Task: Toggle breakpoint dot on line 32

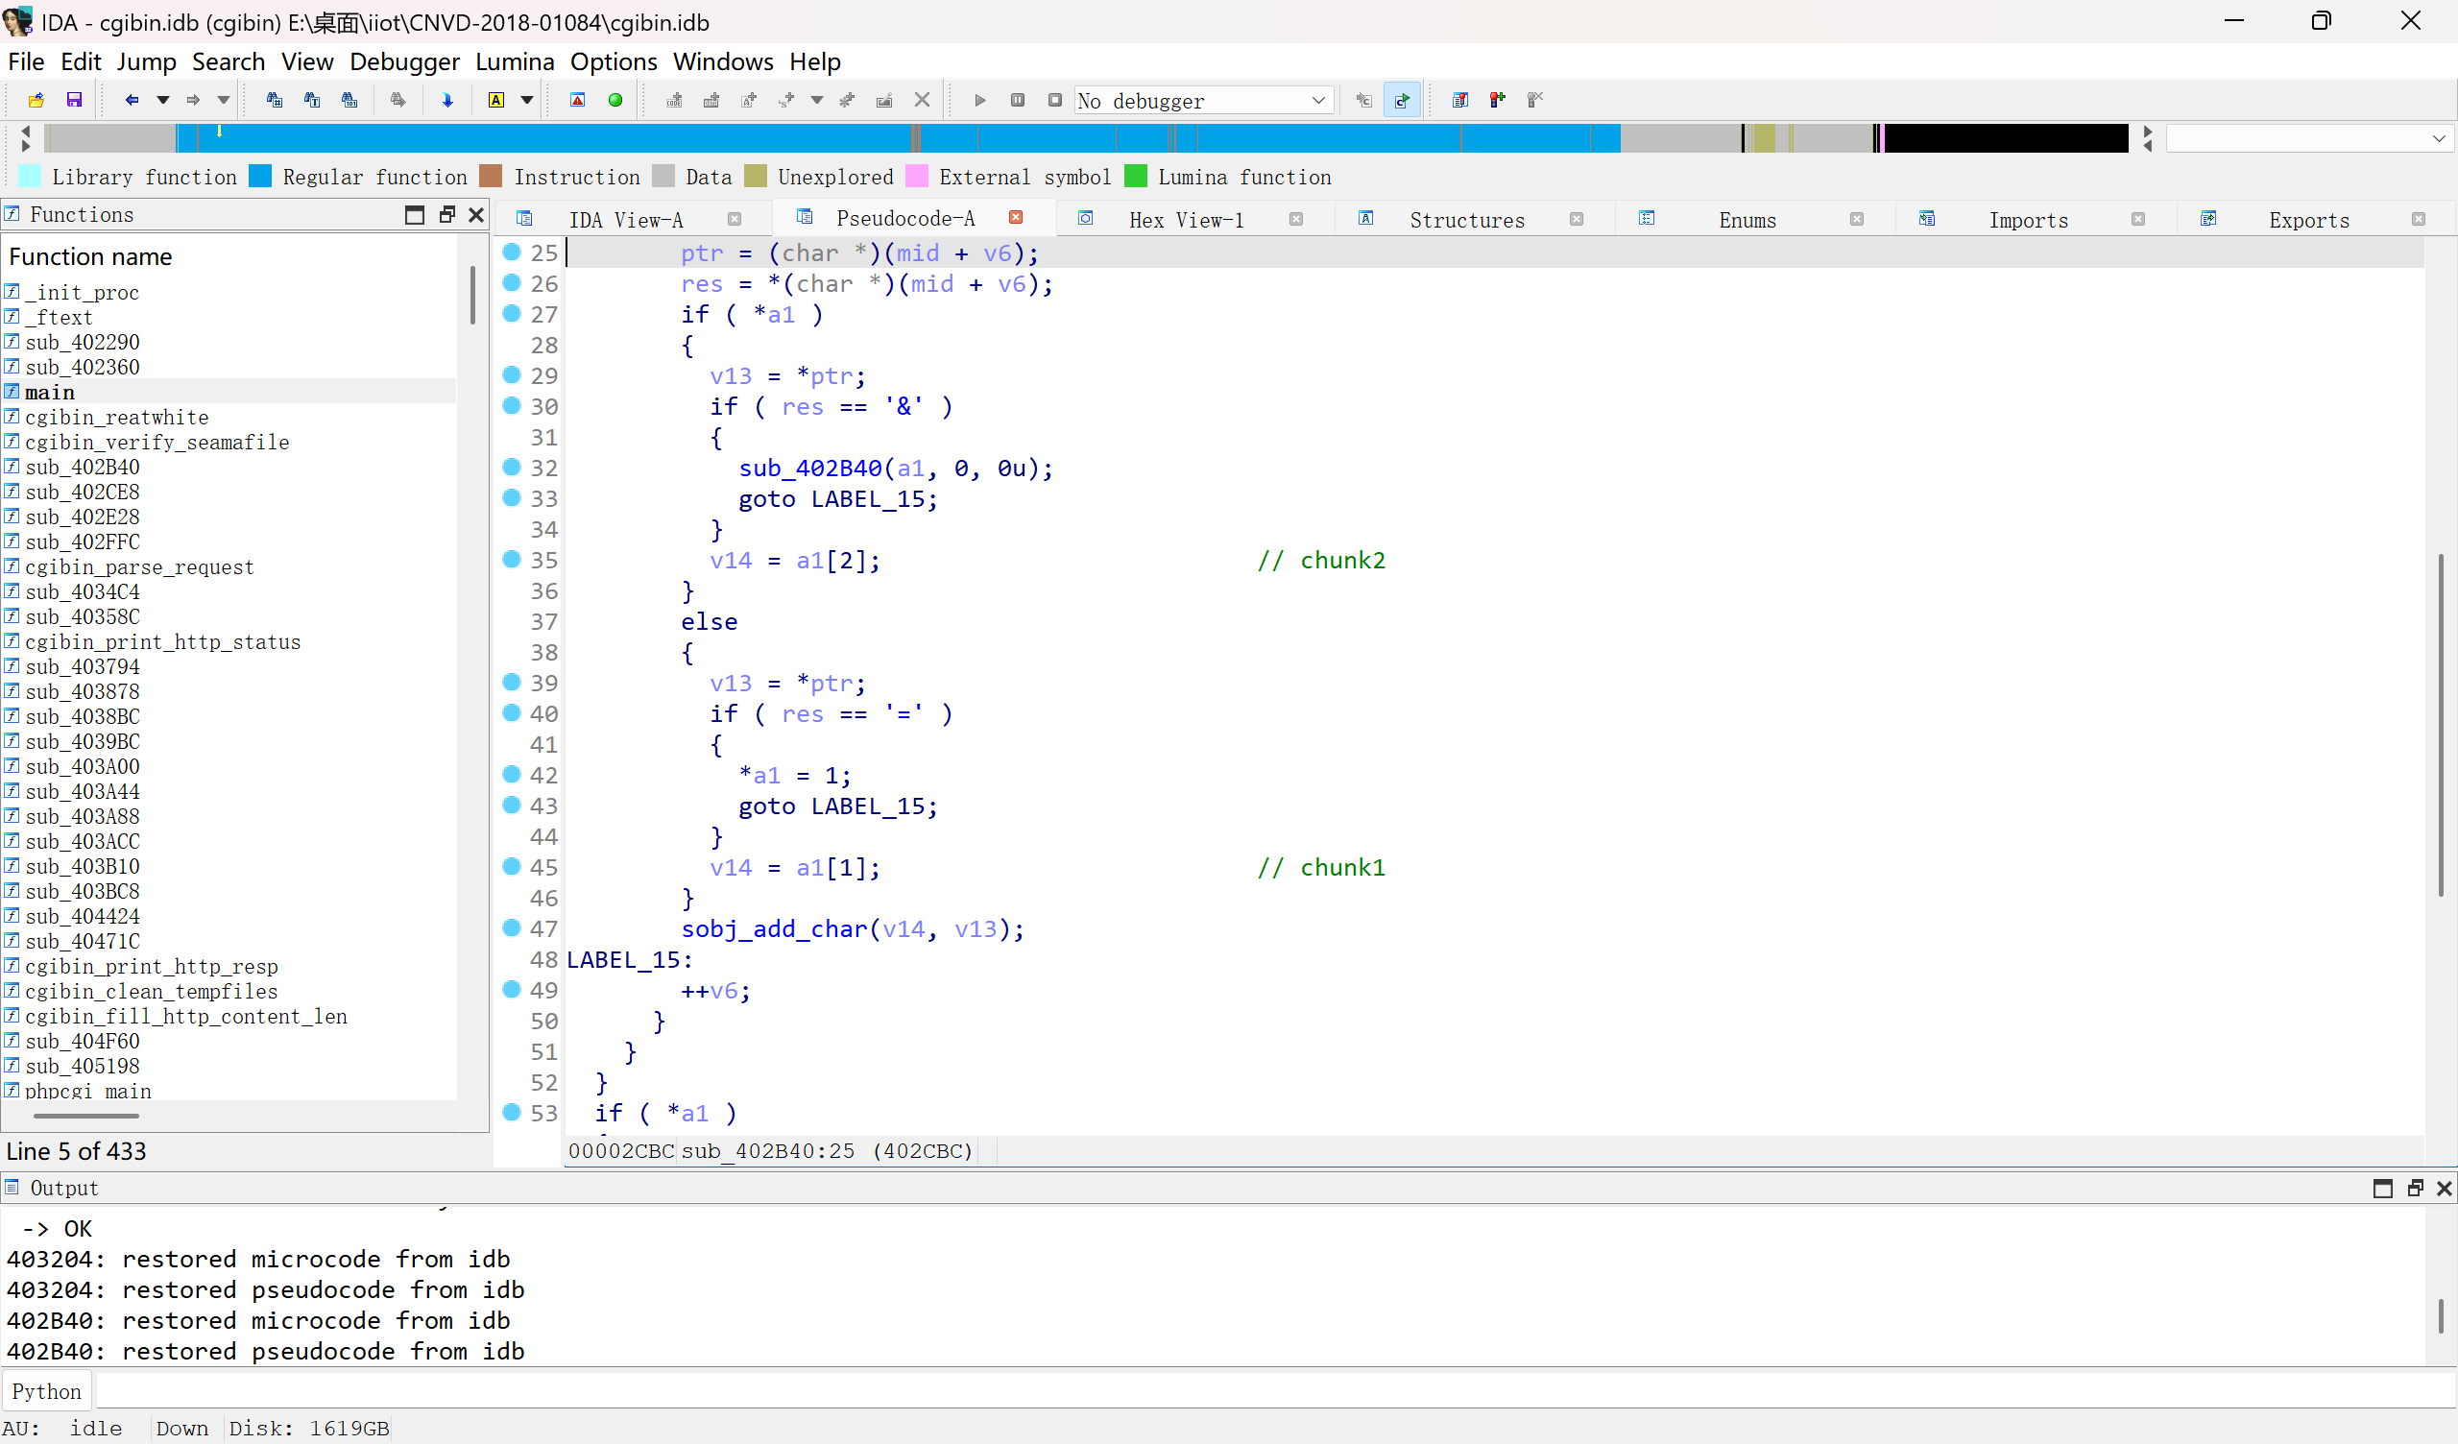Action: [511, 467]
